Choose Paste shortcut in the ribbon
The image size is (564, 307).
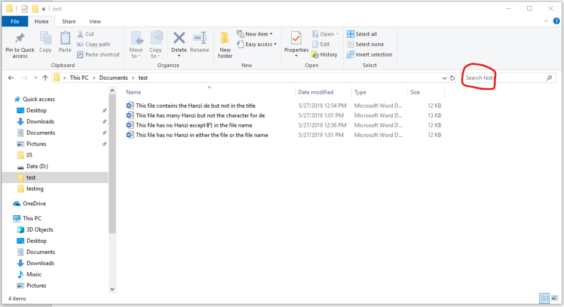pos(98,54)
